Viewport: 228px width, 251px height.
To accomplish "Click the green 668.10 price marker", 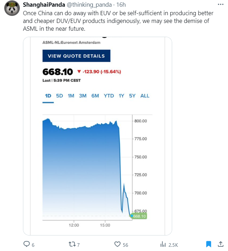I will (139, 216).
